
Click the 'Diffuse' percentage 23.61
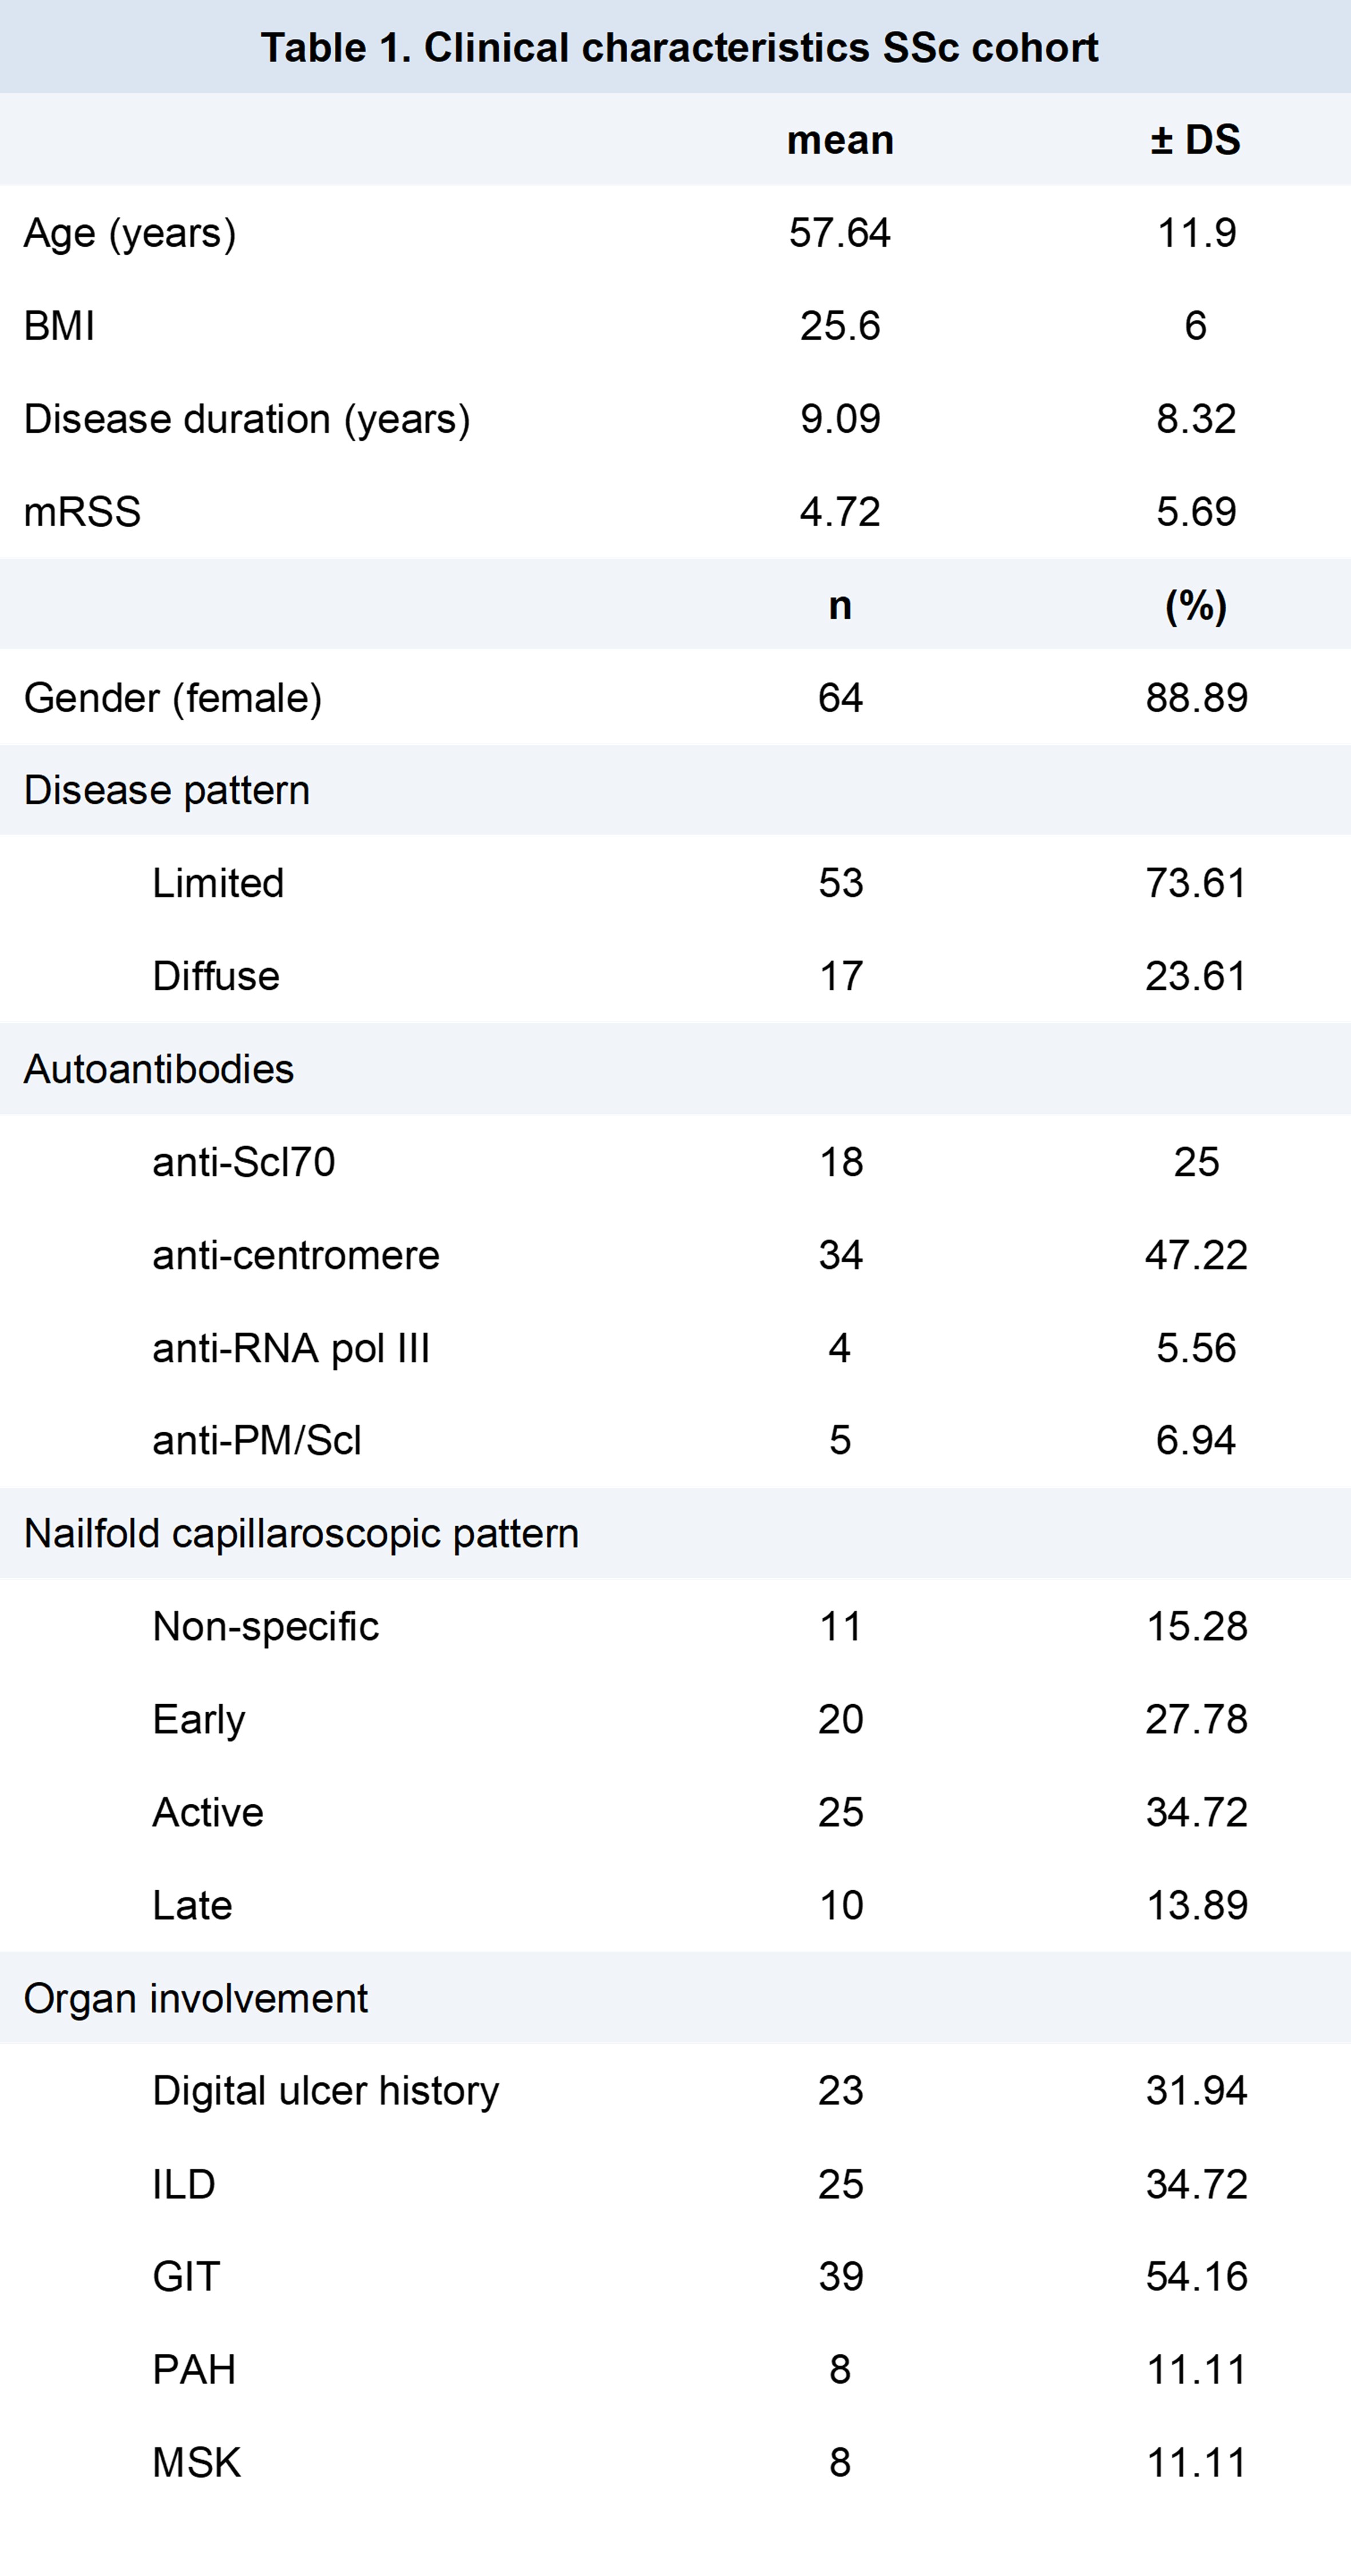pos(1195,976)
